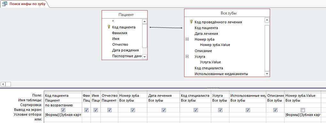The image size is (326, 123).
Task: Uncheck Вывод на экран for Фам column
Action: pyautogui.click(x=87, y=110)
